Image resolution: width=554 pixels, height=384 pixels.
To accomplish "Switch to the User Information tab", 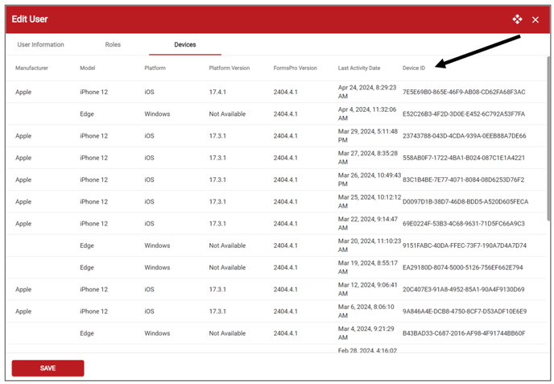I will coord(40,44).
